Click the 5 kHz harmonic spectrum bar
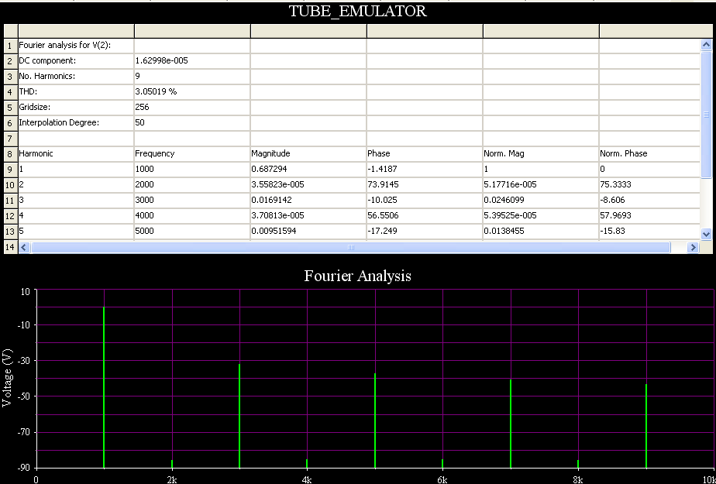Screen dimensions: 716x484 [x=375, y=420]
